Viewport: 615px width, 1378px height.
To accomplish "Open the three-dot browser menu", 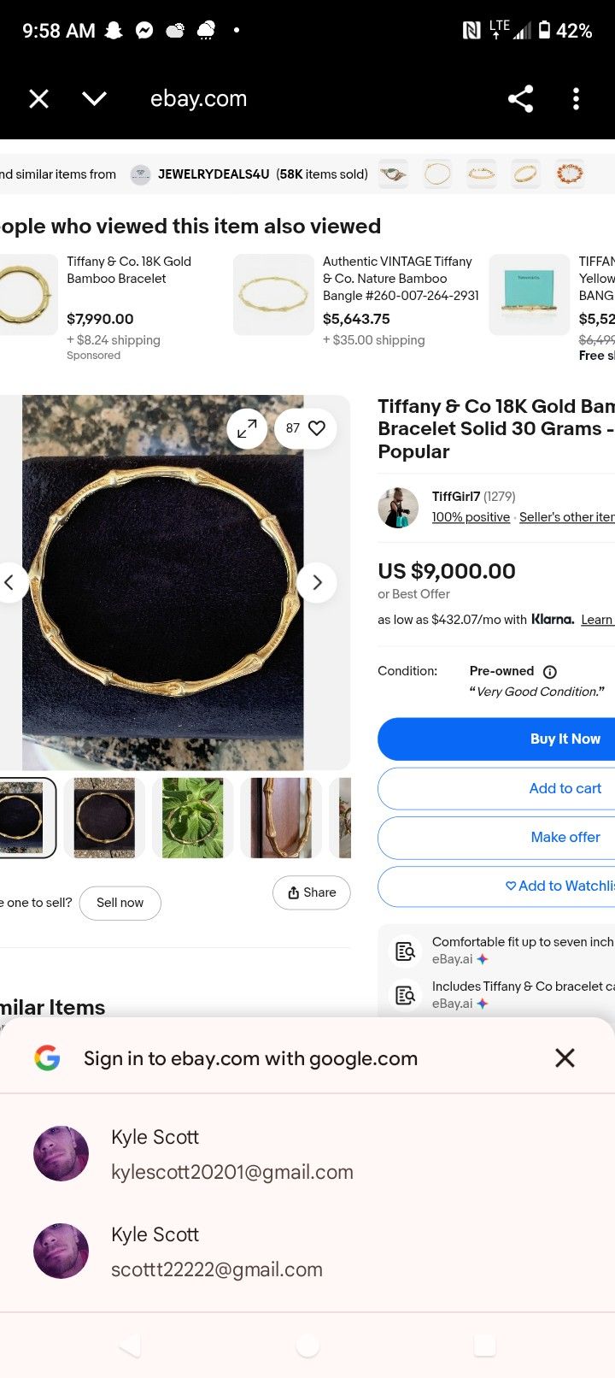I will click(x=576, y=99).
